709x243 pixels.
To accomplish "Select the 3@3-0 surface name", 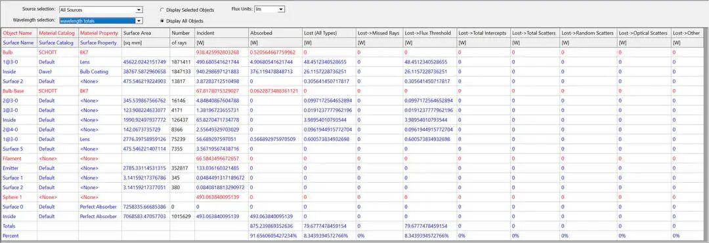I will pyautogui.click(x=10, y=110).
